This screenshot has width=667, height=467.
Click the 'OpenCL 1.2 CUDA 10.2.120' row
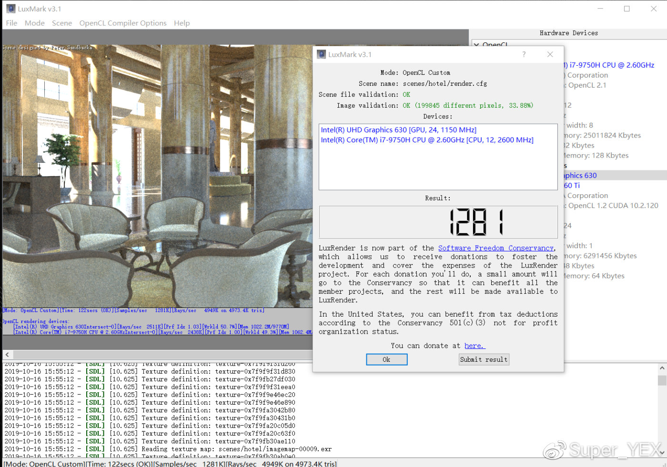click(x=611, y=206)
